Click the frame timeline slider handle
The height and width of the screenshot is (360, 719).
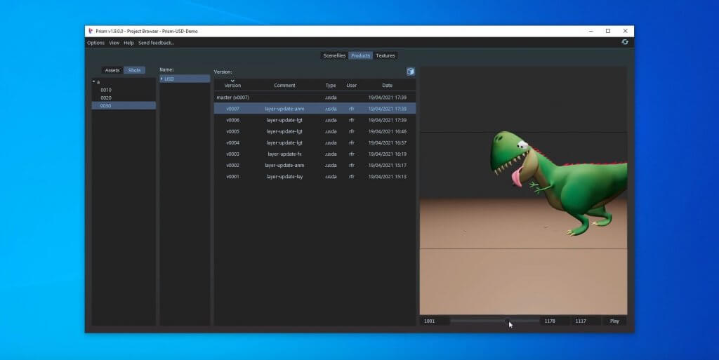coord(508,321)
